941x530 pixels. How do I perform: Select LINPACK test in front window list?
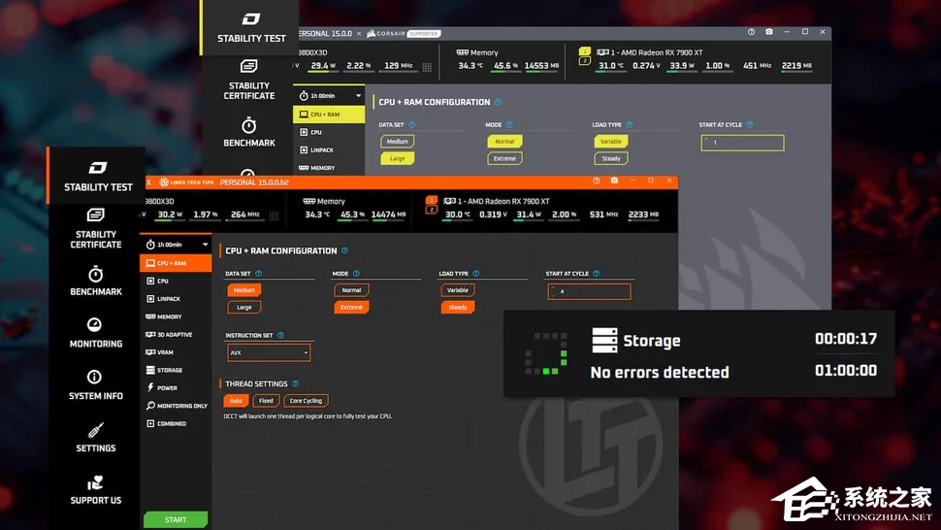176,299
